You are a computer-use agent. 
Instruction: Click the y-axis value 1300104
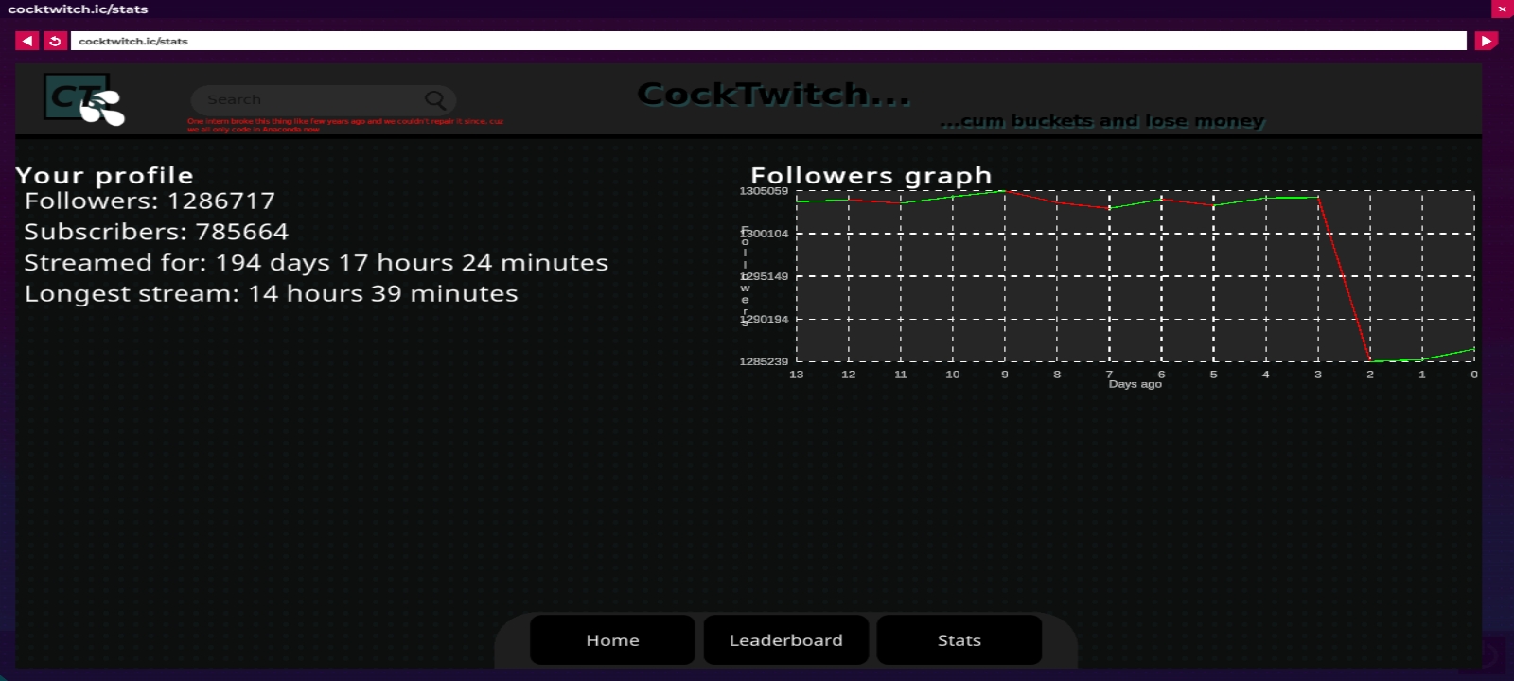(764, 234)
